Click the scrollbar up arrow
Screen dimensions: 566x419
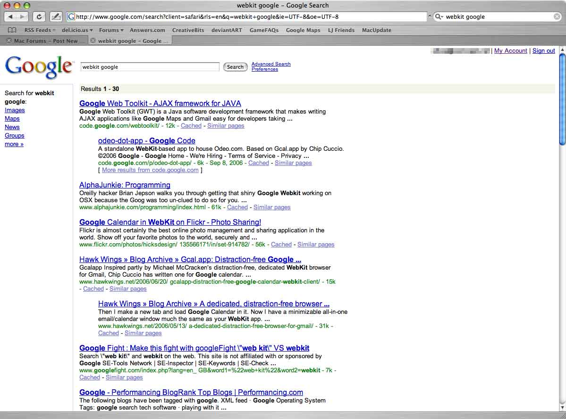click(562, 49)
